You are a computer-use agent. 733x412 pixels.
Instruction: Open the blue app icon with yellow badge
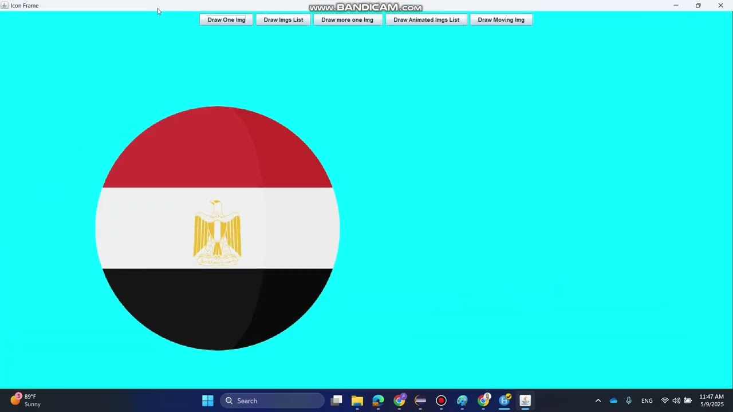[505, 401]
